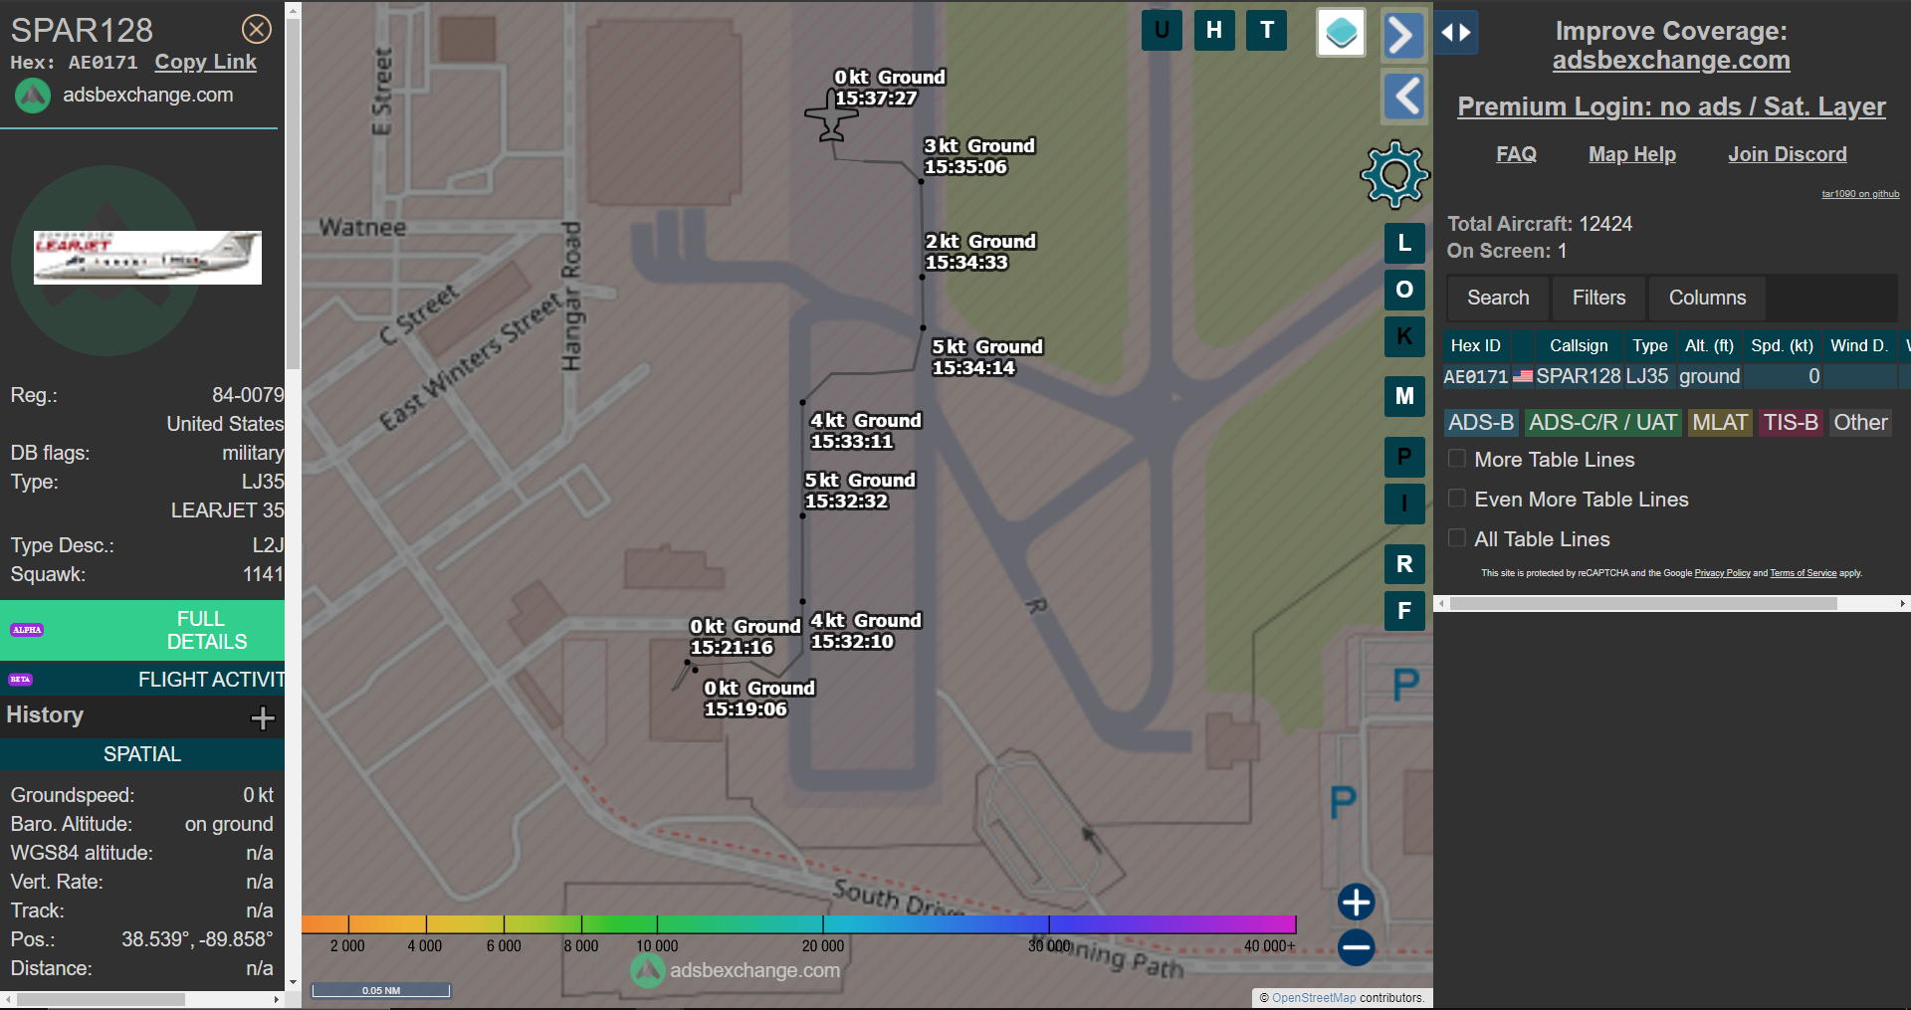The width and height of the screenshot is (1911, 1010).
Task: Click the left panel horizontal scrollbar
Action: [101, 999]
